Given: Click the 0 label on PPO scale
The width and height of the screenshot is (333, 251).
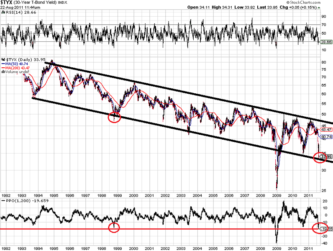Looking at the screenshot, I should click(x=326, y=215).
